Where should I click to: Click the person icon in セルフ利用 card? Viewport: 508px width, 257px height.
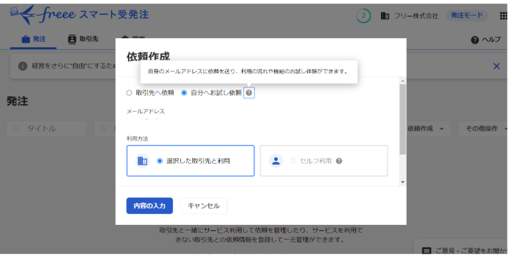pos(276,161)
